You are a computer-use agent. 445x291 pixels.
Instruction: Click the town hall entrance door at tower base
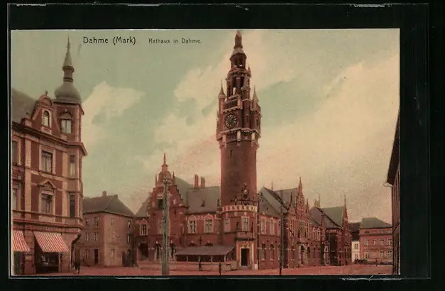click(244, 257)
